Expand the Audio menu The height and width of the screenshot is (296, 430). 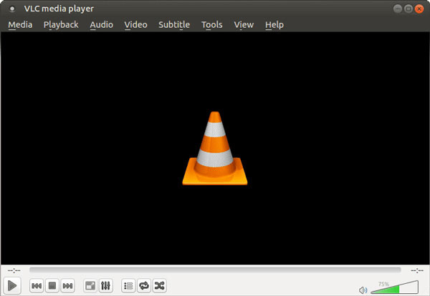click(x=101, y=24)
